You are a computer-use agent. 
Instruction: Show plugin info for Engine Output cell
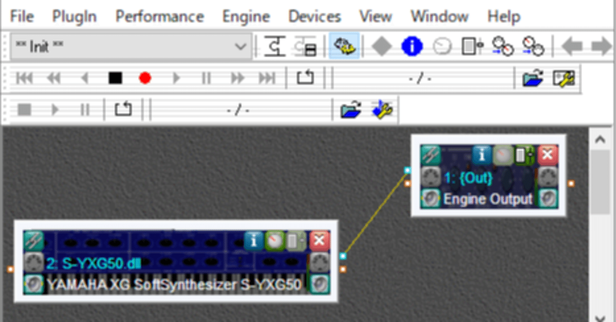coord(482,155)
